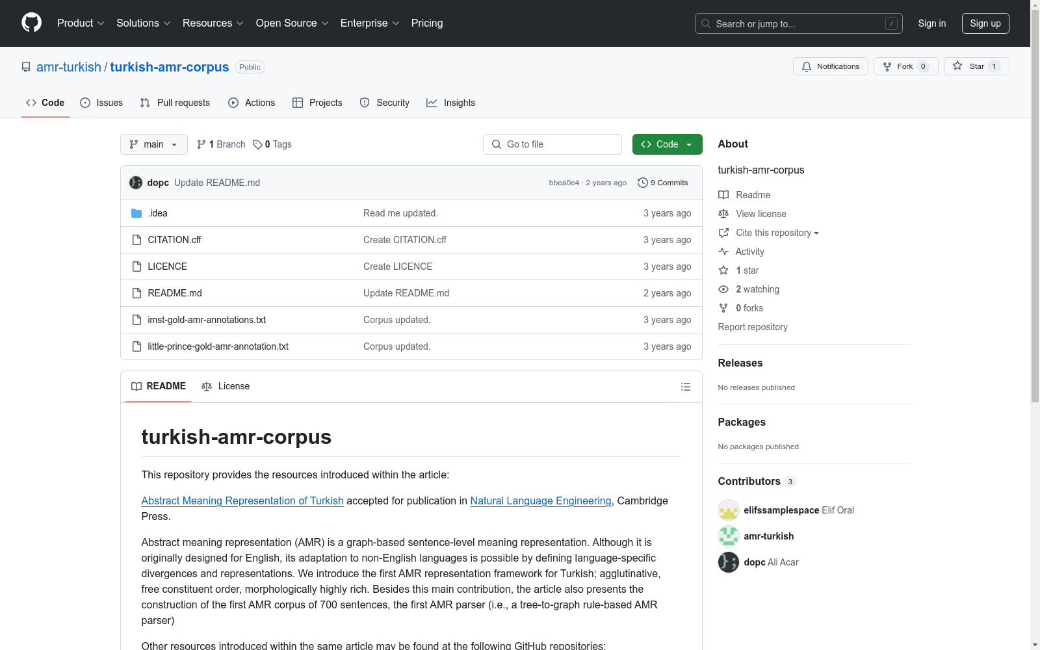This screenshot has width=1040, height=650.
Task: Expand the Solutions menu
Action: [x=144, y=23]
